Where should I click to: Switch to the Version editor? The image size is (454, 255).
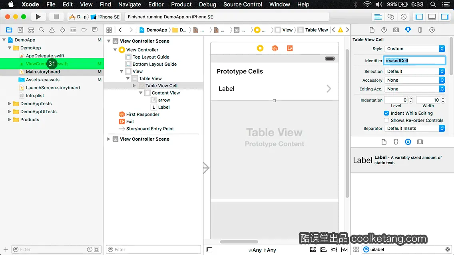(404, 17)
